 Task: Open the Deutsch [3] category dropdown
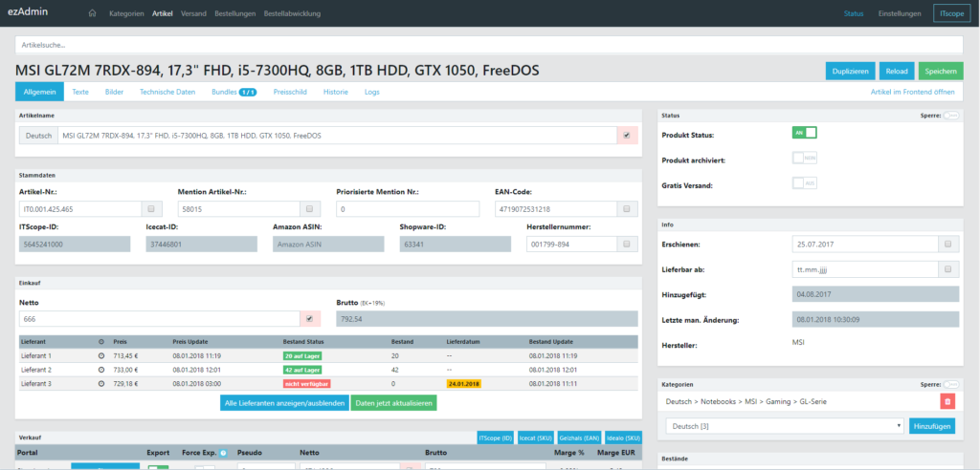(784, 425)
